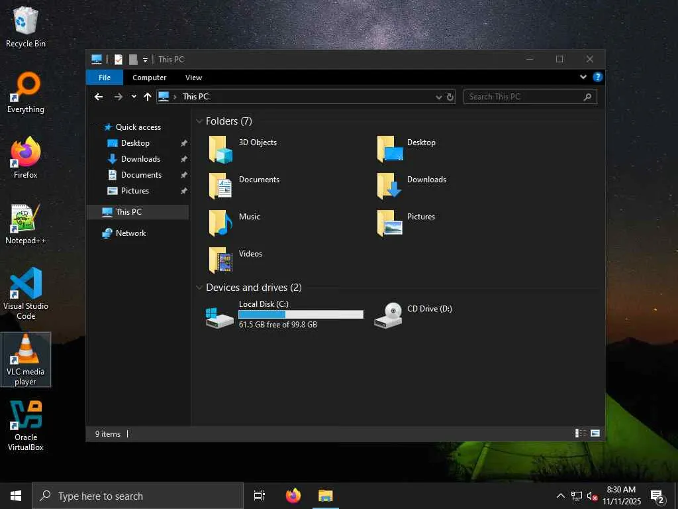Switch to Details view in status bar
The width and height of the screenshot is (678, 509).
click(x=580, y=433)
